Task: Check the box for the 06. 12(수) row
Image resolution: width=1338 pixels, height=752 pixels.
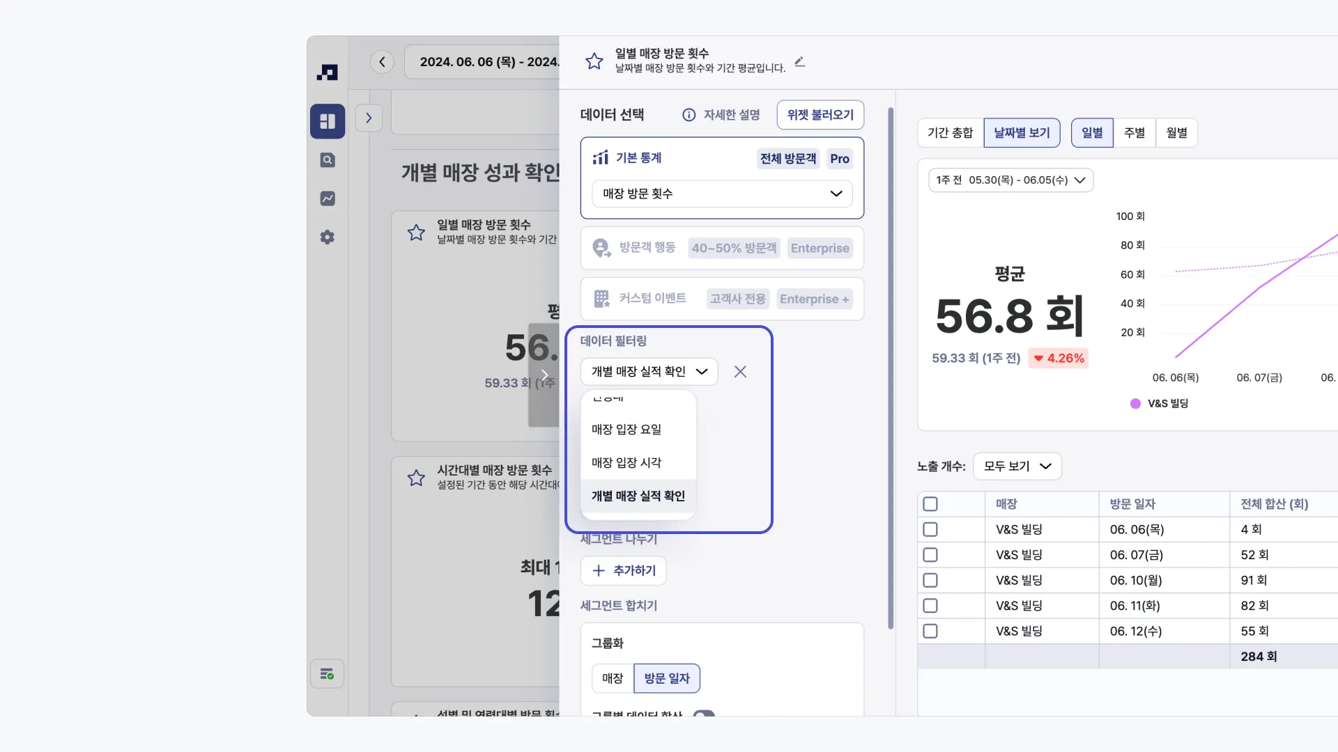Action: point(930,632)
